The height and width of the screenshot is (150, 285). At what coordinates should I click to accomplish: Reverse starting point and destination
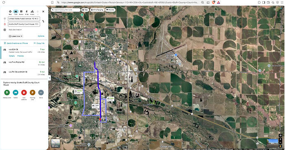click(x=43, y=21)
